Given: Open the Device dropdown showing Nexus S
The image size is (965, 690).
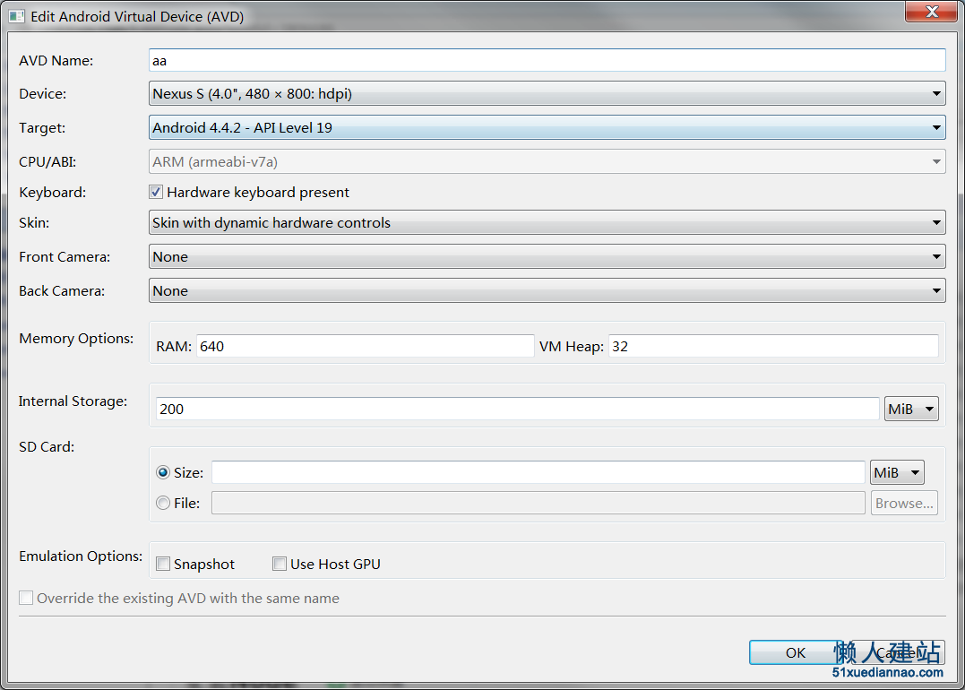Looking at the screenshot, I should pos(547,93).
